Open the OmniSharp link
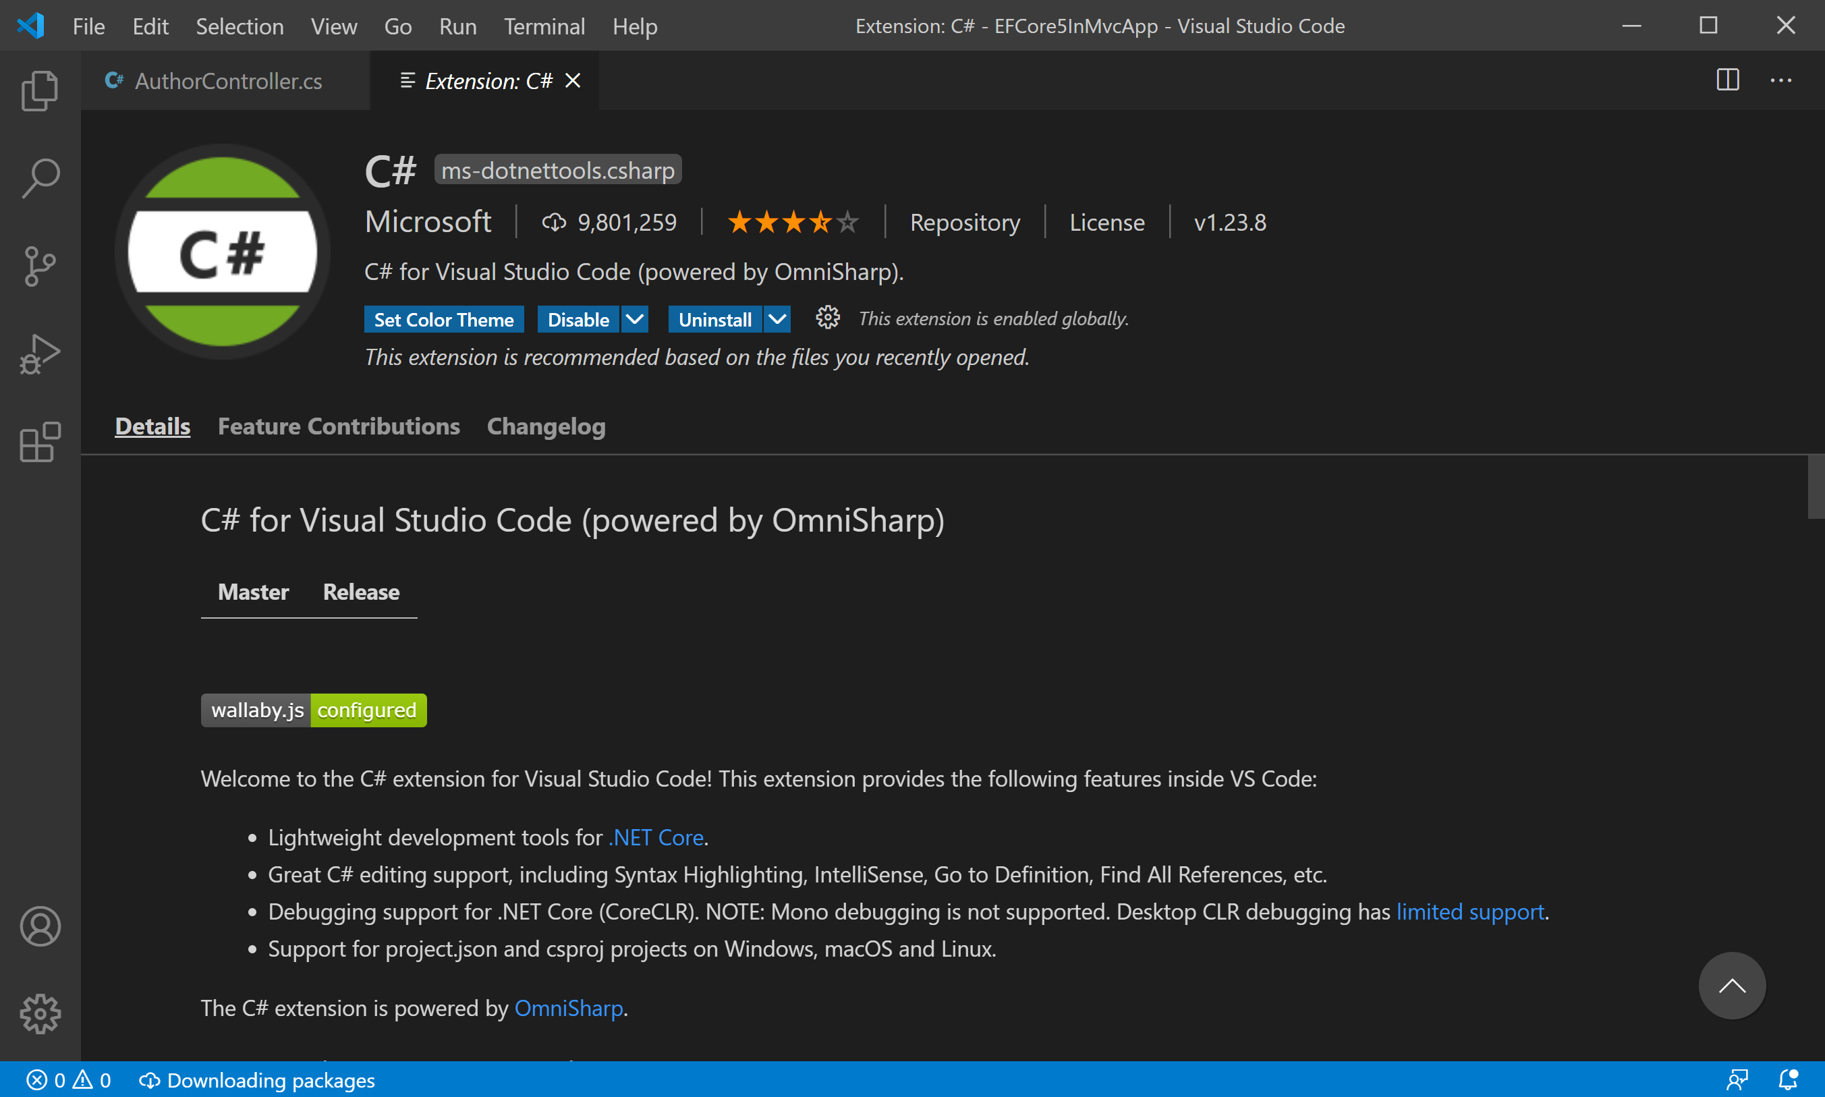The height and width of the screenshot is (1097, 1825). [569, 1009]
